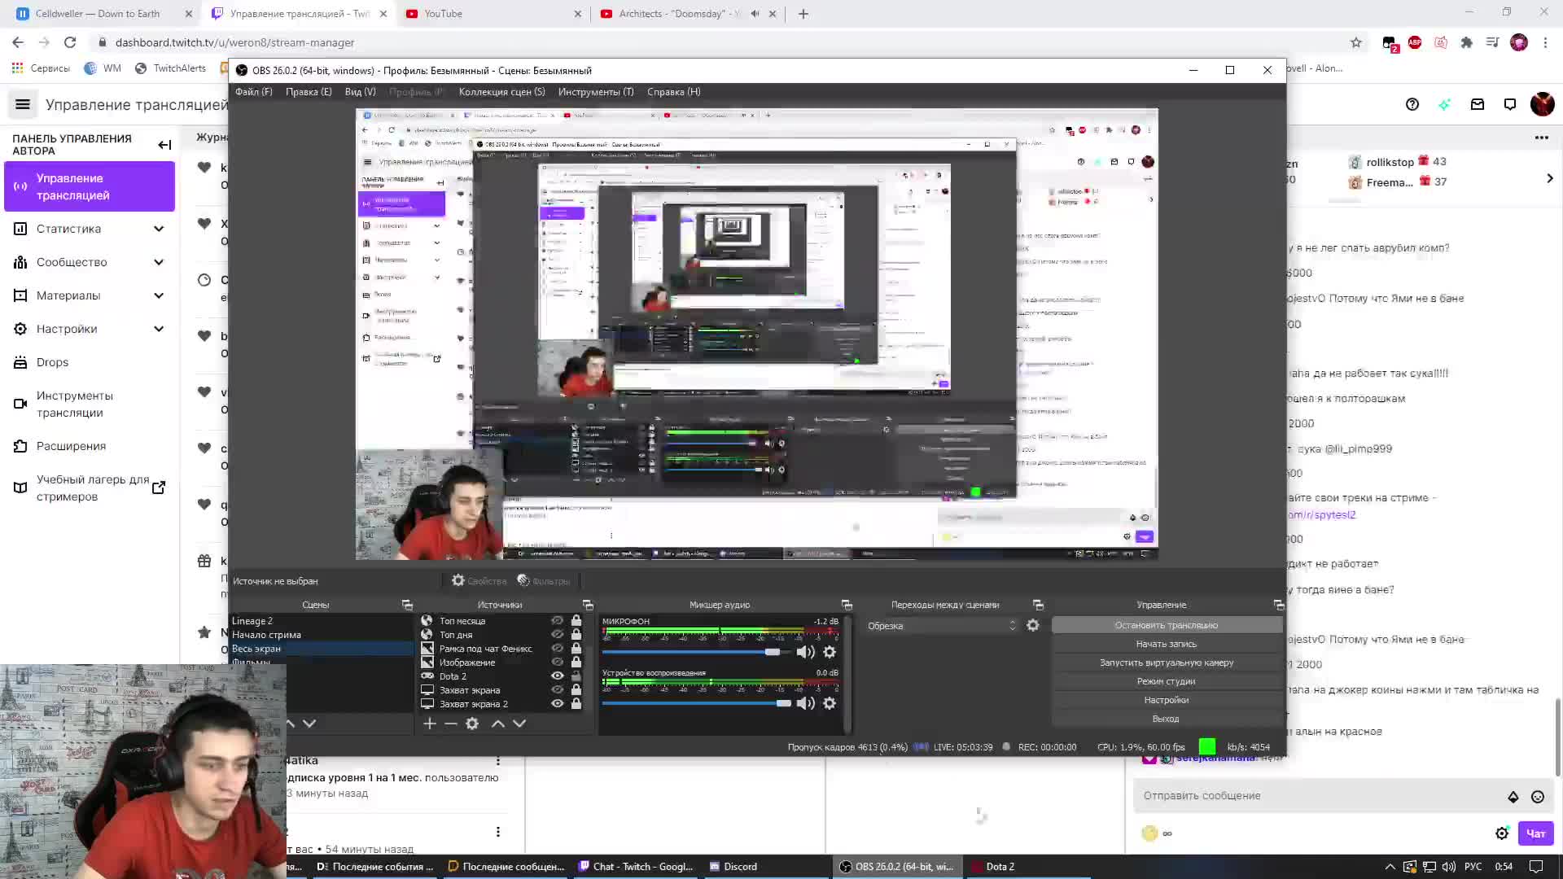The width and height of the screenshot is (1563, 879).
Task: Undock the Сцены panel
Action: 407,605
